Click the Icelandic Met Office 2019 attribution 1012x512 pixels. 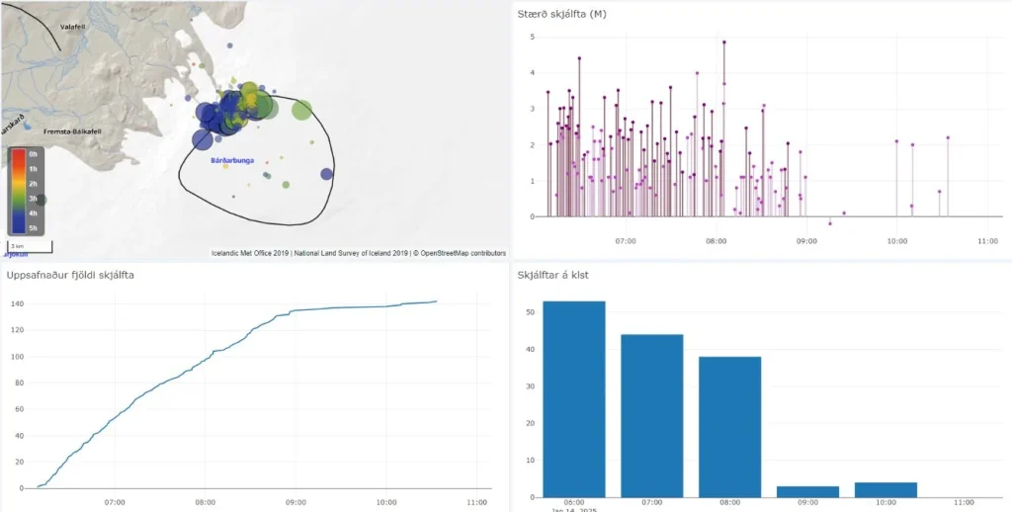click(250, 253)
